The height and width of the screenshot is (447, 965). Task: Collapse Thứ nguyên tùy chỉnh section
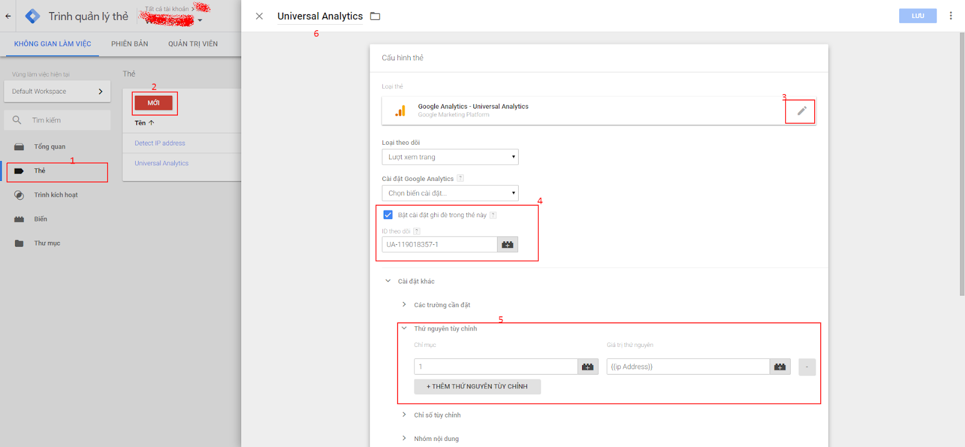pyautogui.click(x=404, y=329)
